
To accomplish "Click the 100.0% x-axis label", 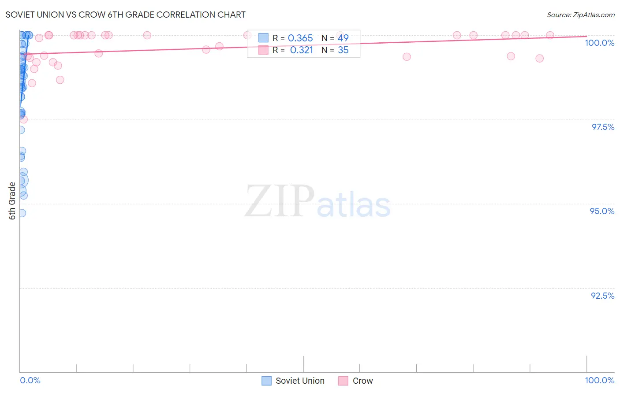I will (x=600, y=380).
